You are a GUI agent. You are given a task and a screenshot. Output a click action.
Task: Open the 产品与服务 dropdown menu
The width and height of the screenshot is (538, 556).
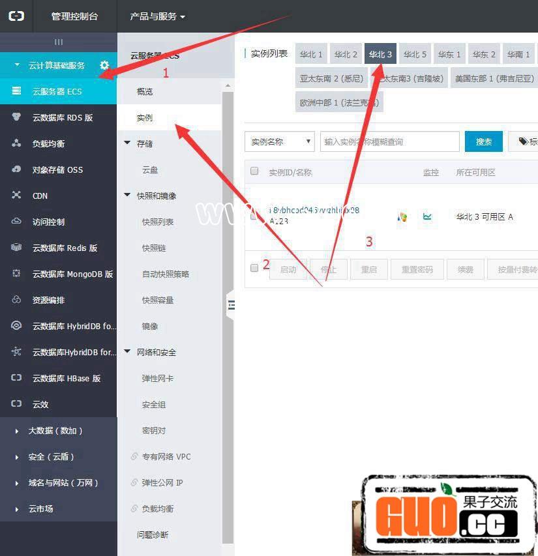pos(157,16)
